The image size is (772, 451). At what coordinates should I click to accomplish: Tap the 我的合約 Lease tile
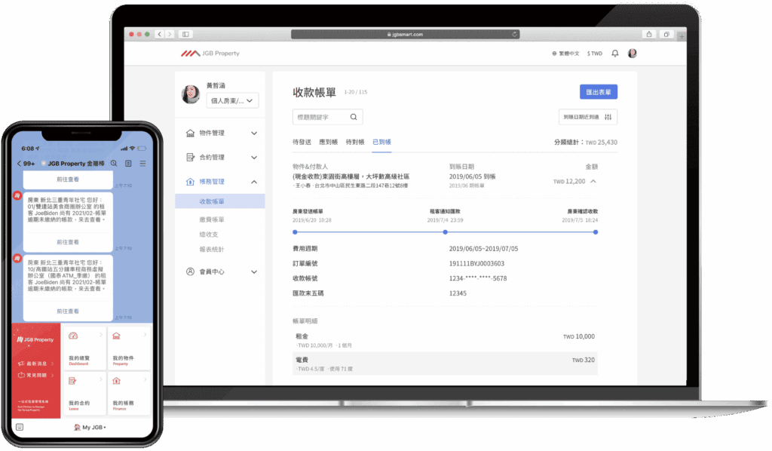[x=84, y=393]
